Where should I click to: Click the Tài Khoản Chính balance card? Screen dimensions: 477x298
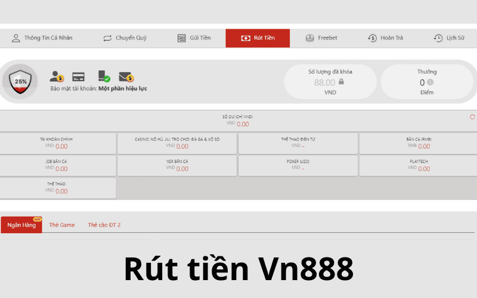pyautogui.click(x=57, y=143)
